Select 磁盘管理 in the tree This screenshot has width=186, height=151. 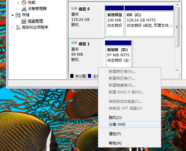click(35, 21)
